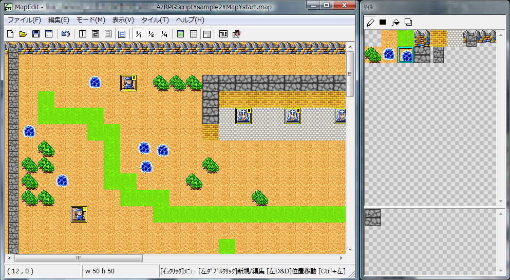Pick the white cobblestone tile

455,38
